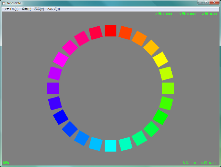Open the 編集(E) menu

(26, 9)
